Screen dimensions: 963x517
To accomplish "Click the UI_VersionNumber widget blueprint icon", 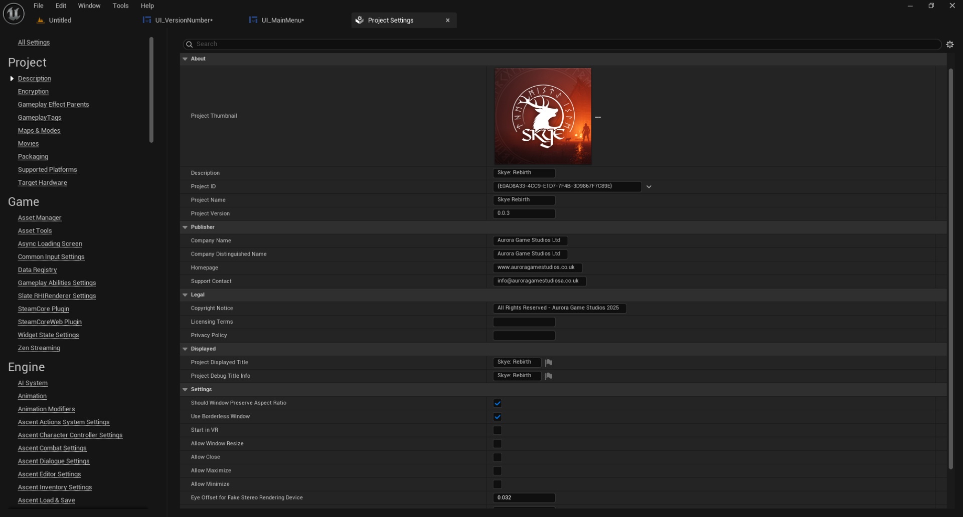I will click(146, 20).
